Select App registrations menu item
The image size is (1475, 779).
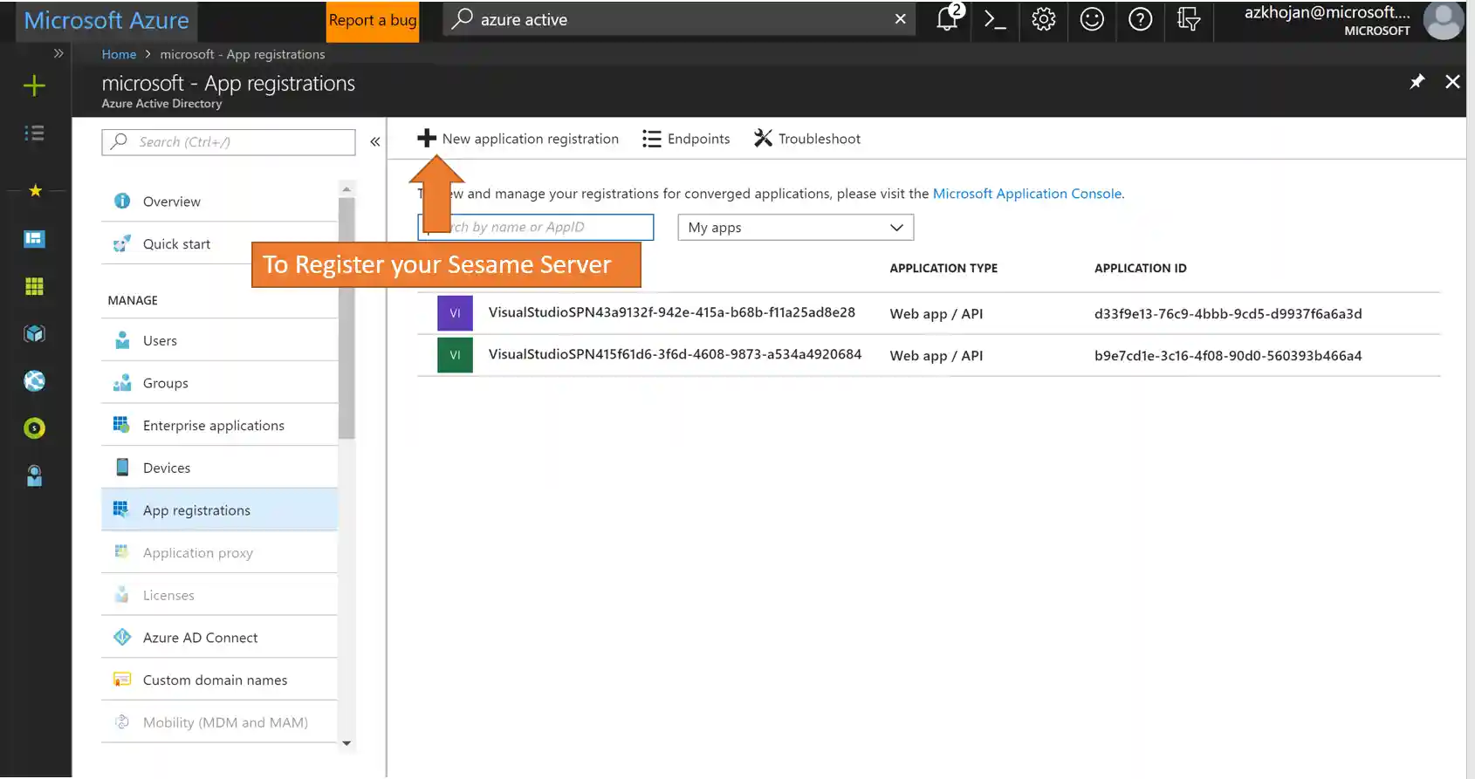click(219, 509)
